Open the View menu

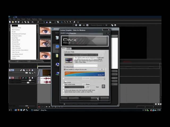click(18, 19)
